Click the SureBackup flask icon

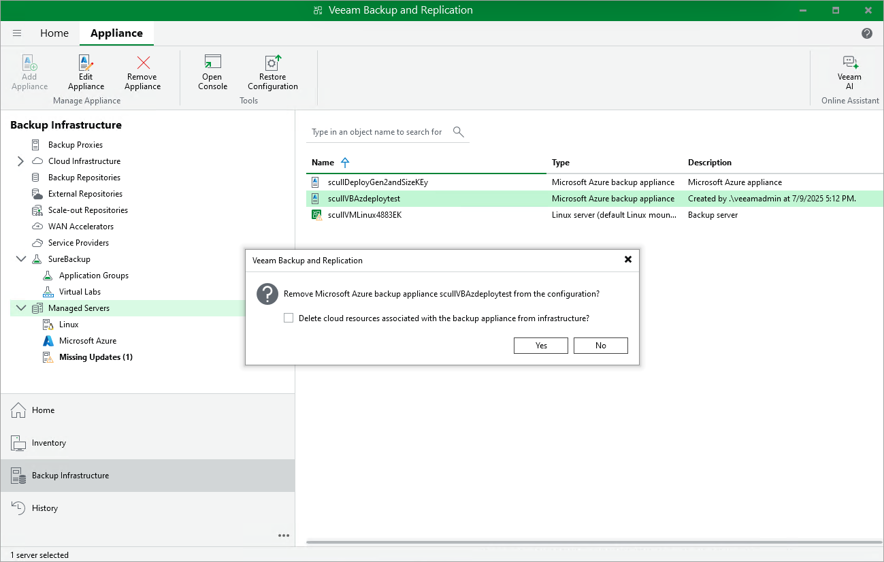(37, 259)
